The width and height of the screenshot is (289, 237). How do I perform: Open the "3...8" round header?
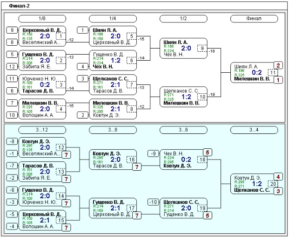pyautogui.click(x=113, y=130)
